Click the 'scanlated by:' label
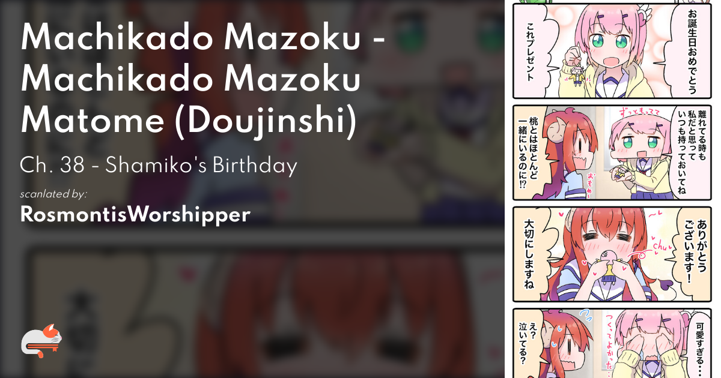This screenshot has height=378, width=721. tap(53, 194)
